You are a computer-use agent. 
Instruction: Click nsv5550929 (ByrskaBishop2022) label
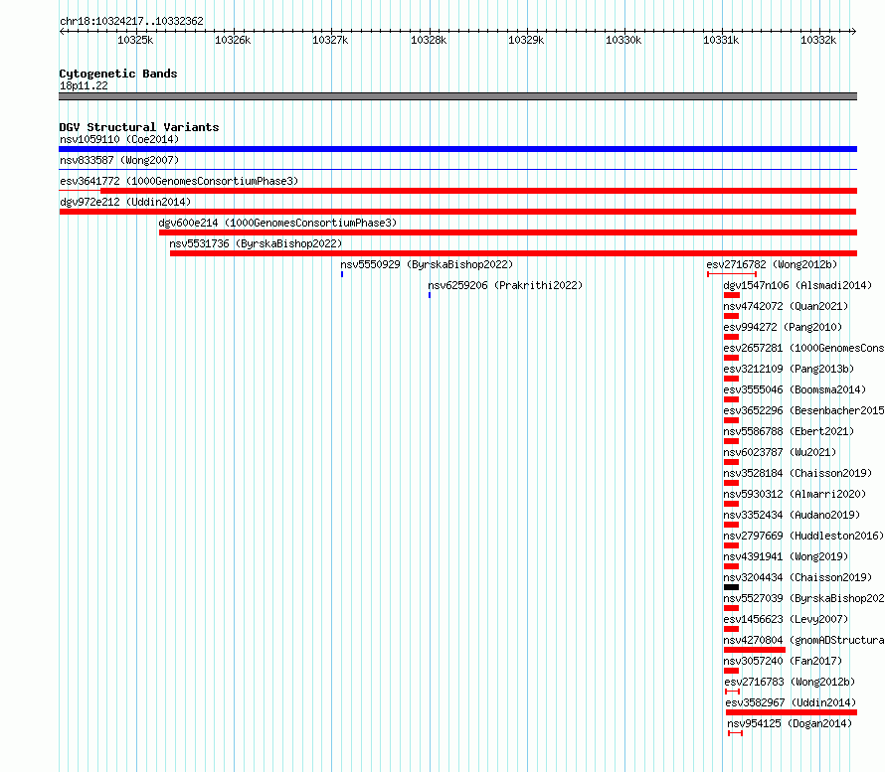click(x=427, y=264)
